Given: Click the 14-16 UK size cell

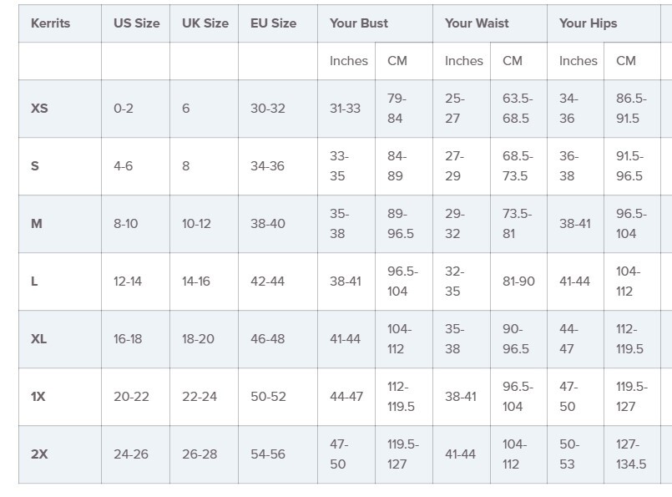Looking at the screenshot, I should coord(204,281).
